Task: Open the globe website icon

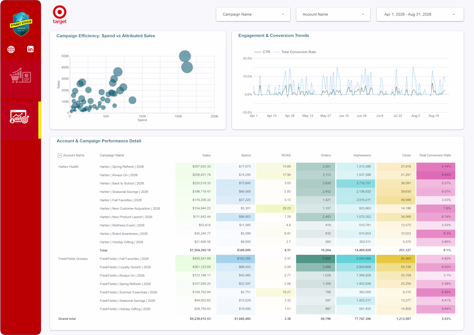Action: tap(11, 49)
